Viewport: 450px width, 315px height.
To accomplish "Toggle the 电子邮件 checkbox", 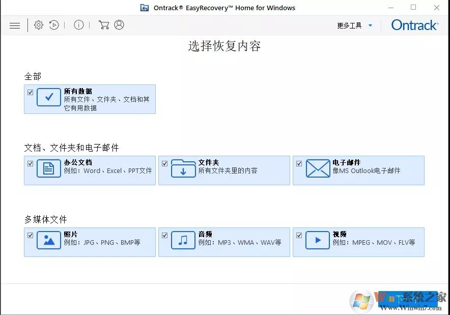I will 299,163.
